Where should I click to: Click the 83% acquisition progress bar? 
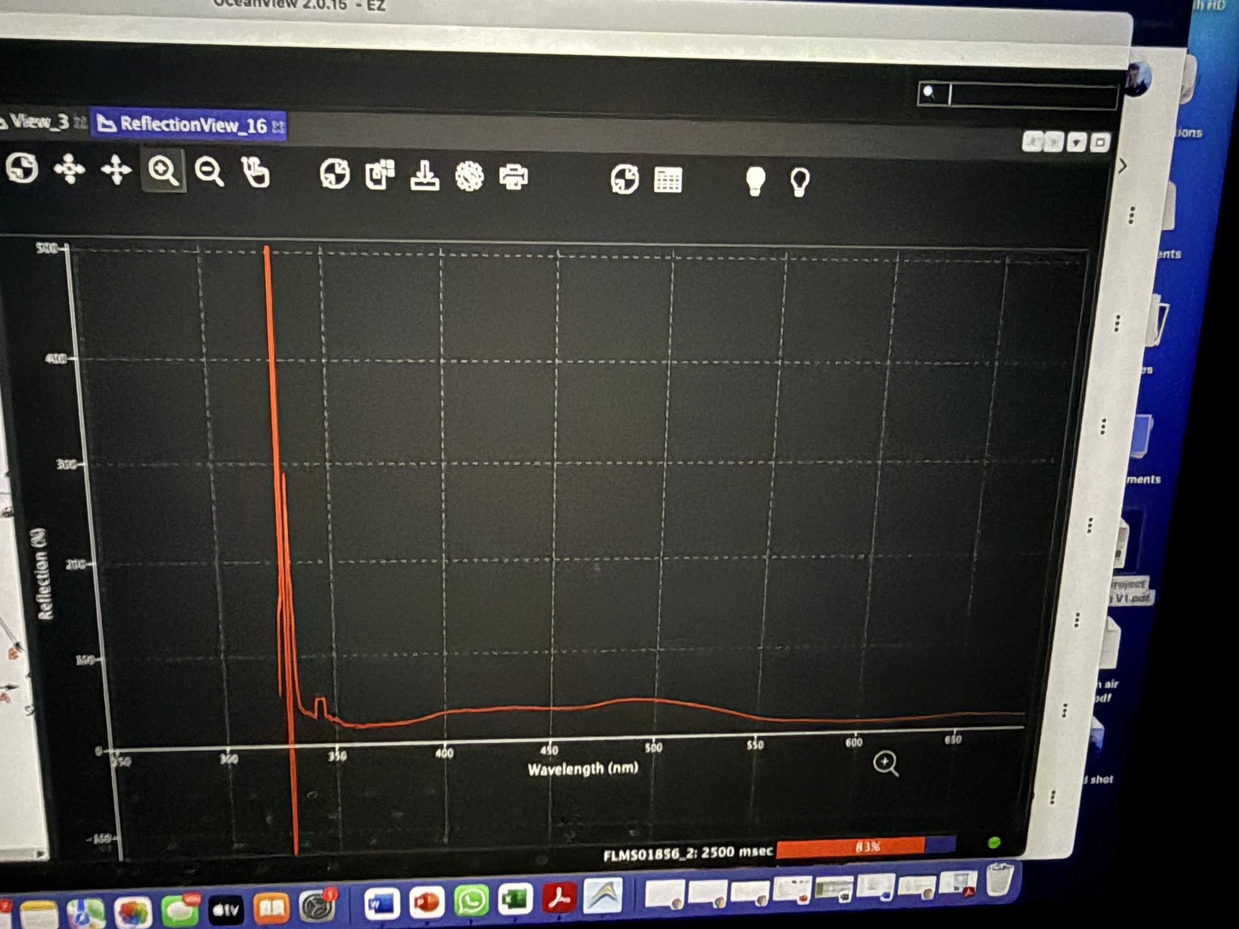tap(866, 847)
